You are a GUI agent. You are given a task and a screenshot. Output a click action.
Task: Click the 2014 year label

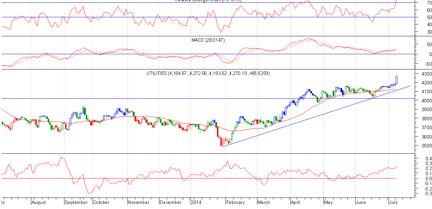[196, 202]
